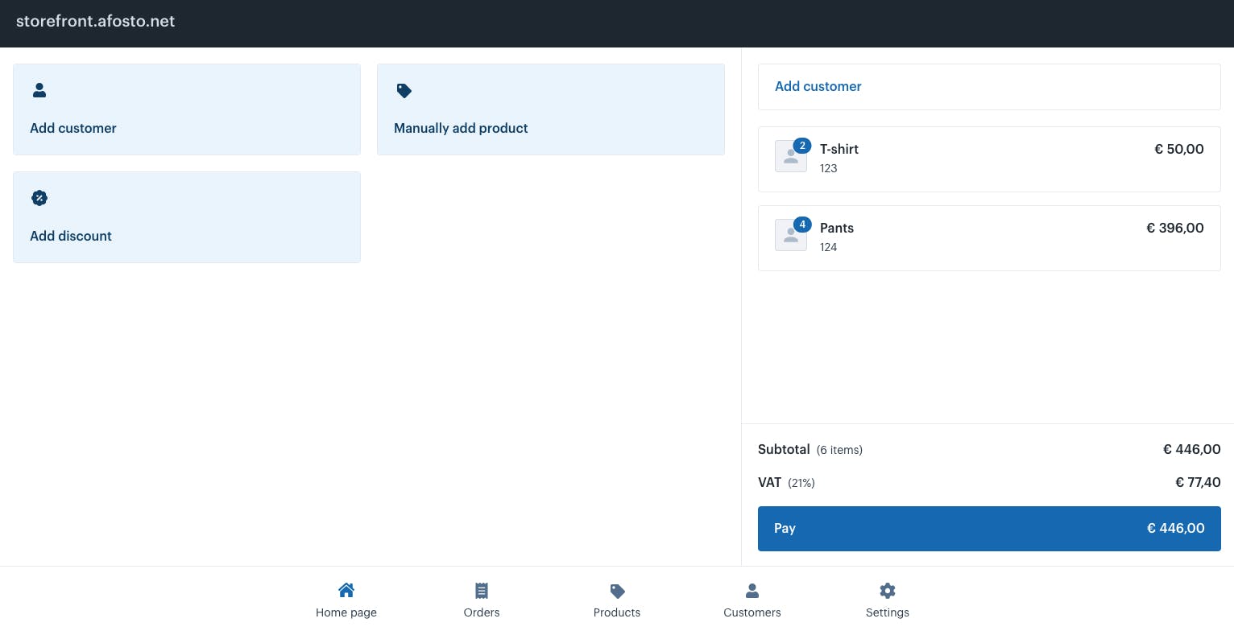The image size is (1234, 635).
Task: Click the gear icon for Settings
Action: pyautogui.click(x=888, y=591)
